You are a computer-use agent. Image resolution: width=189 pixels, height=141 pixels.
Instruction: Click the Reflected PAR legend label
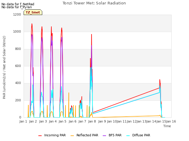87,135
